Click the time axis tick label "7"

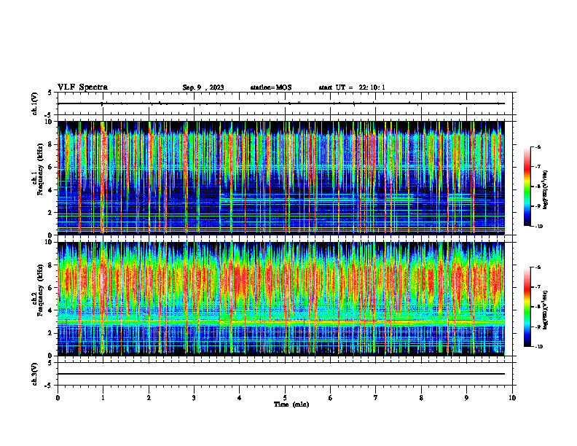pos(376,398)
